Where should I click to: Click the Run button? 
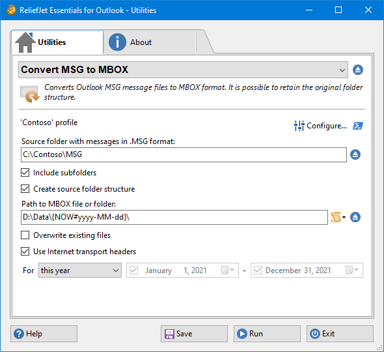pos(267,334)
